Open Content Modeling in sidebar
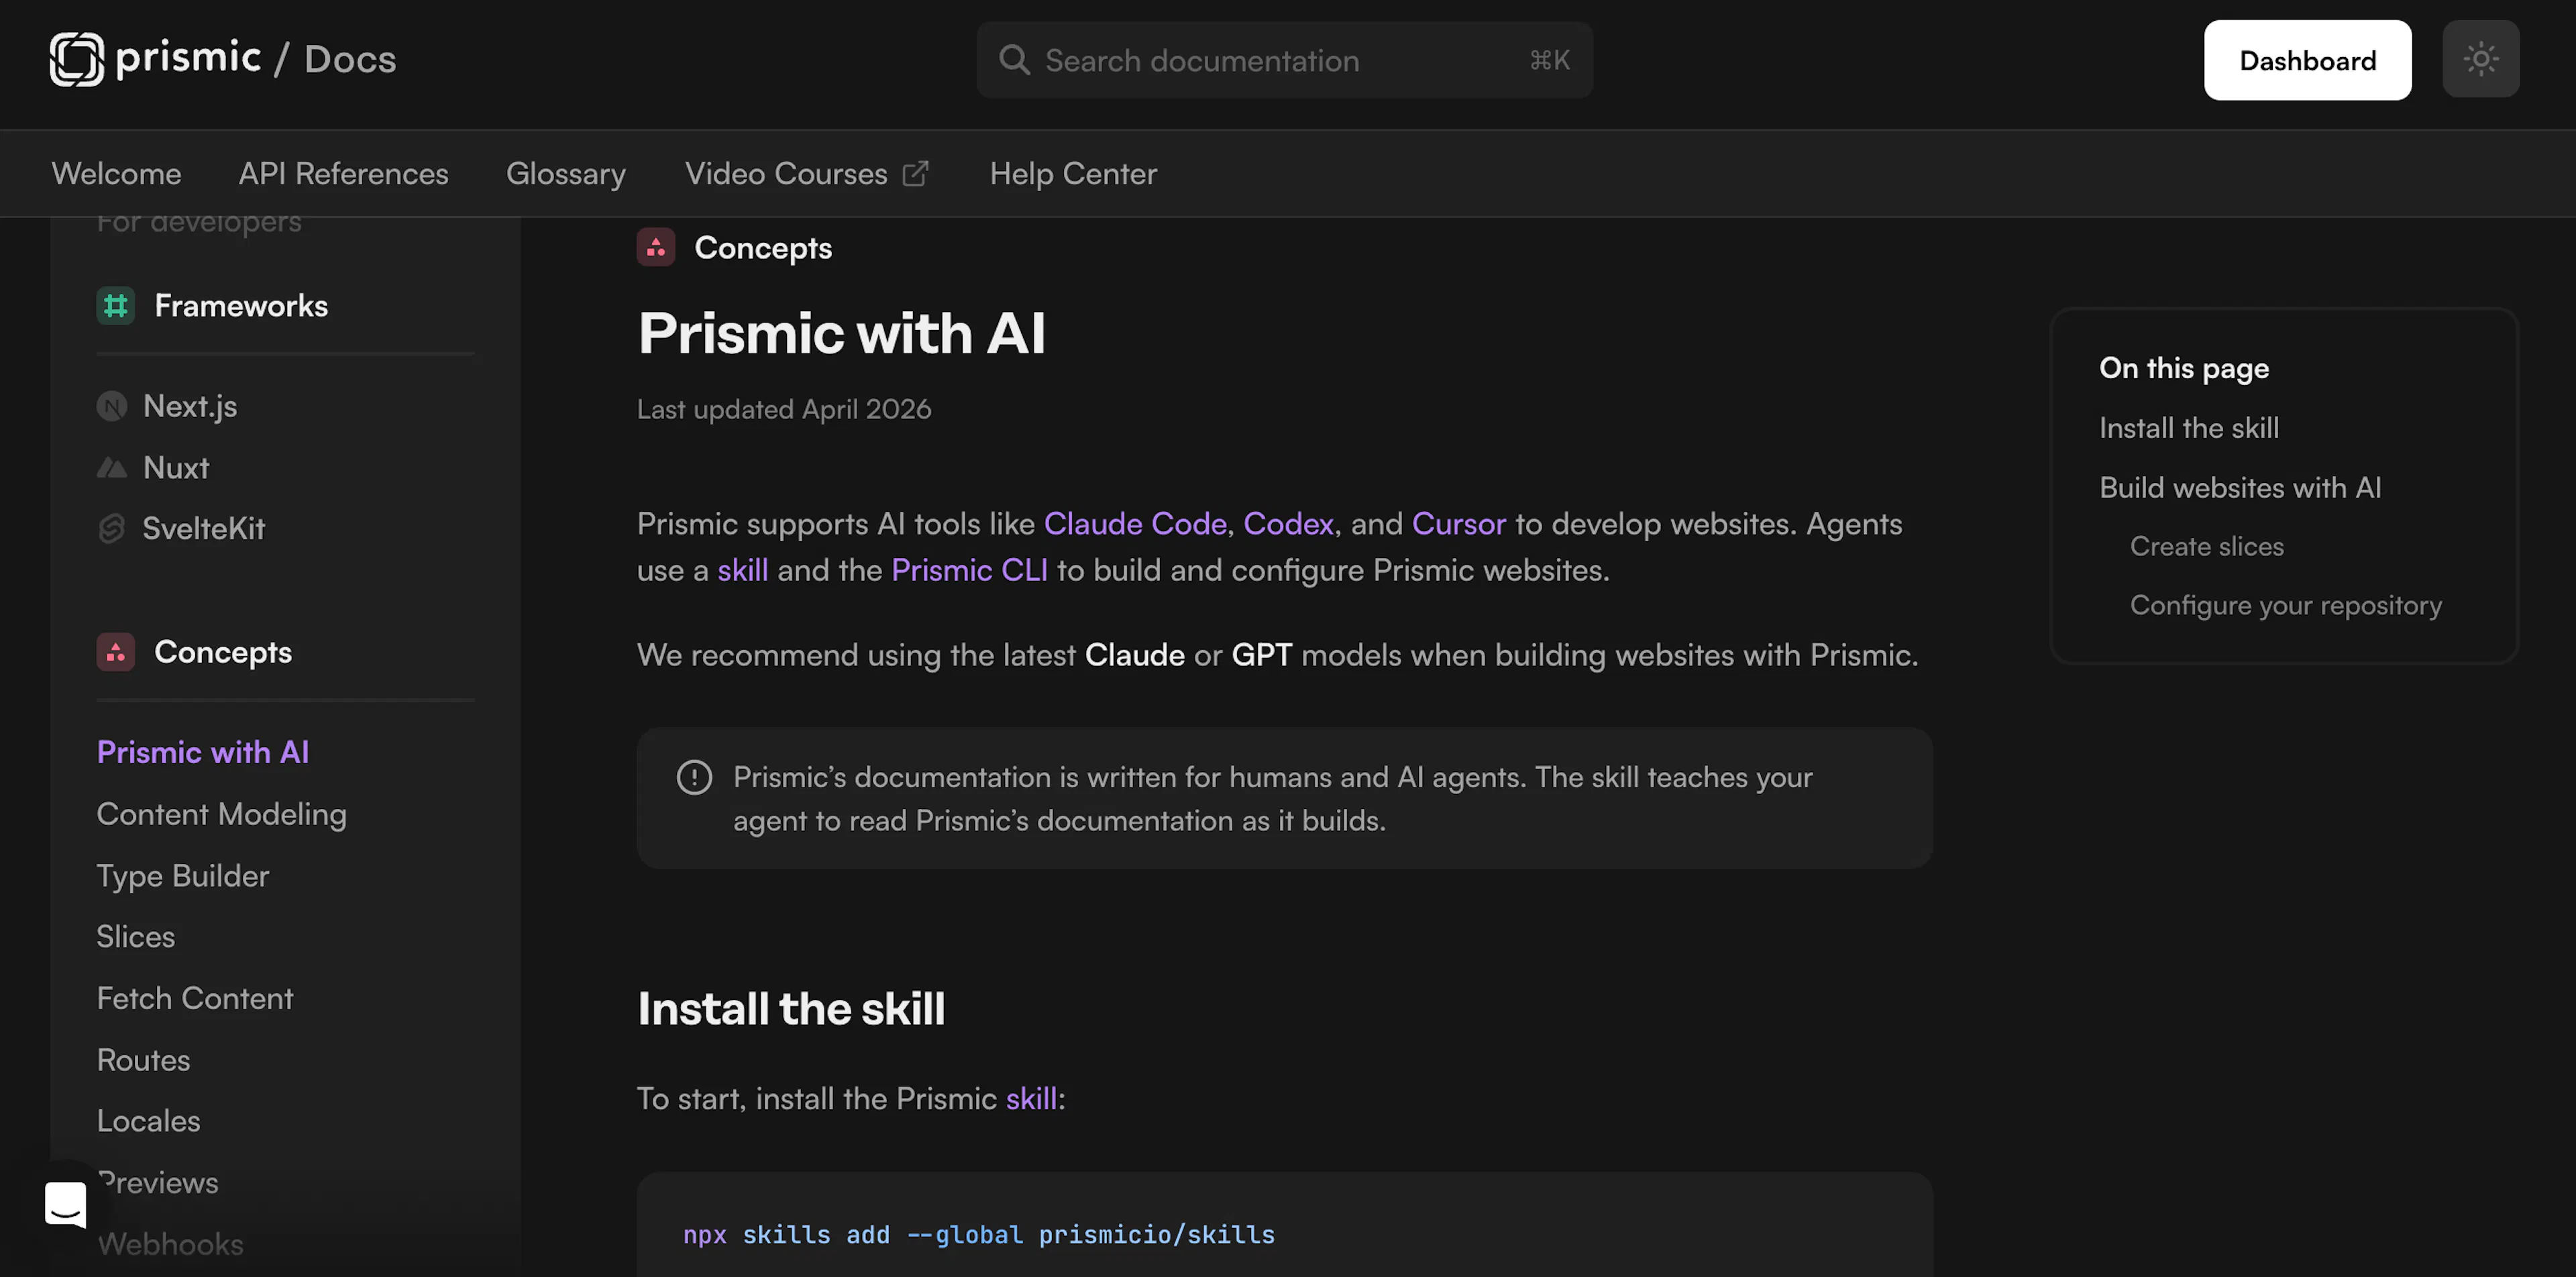The height and width of the screenshot is (1277, 2576). 222,815
